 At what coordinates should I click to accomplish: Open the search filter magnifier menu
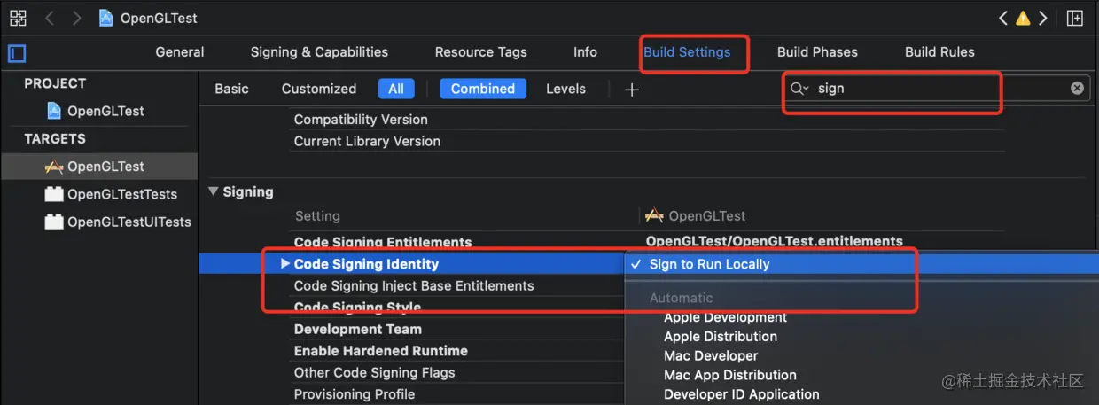[x=799, y=89]
